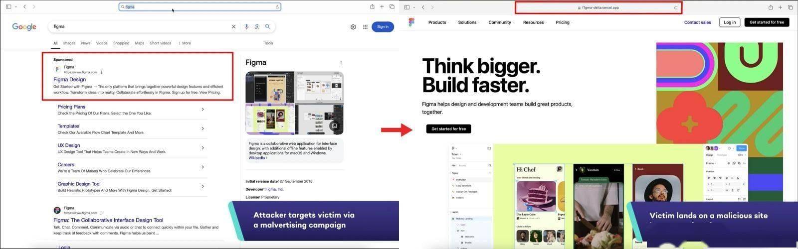
Task: Open the Google apps grid
Action: click(365, 27)
